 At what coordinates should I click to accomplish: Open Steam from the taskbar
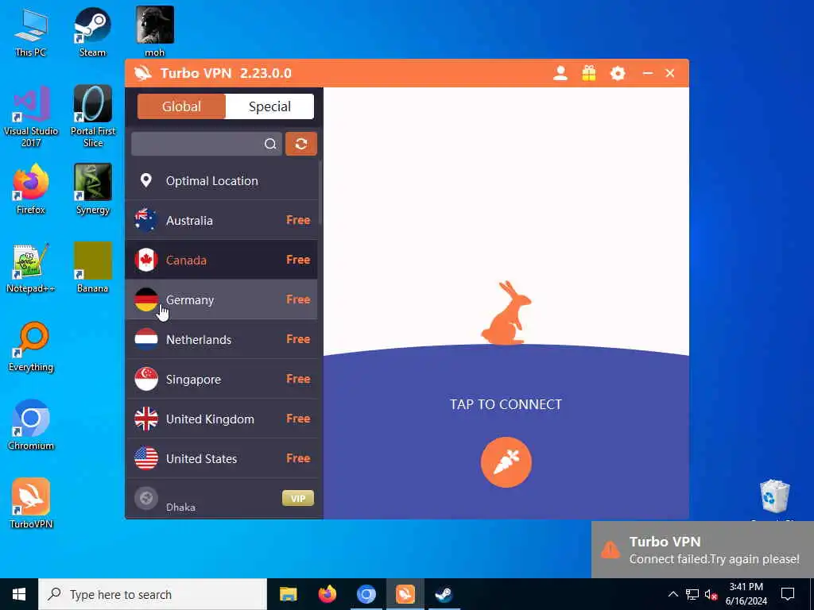point(444,594)
